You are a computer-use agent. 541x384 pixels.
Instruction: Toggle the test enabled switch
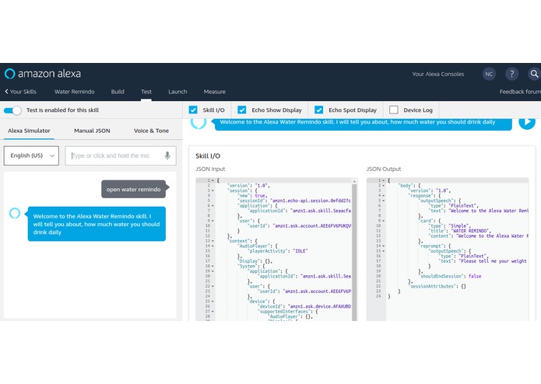(x=12, y=110)
